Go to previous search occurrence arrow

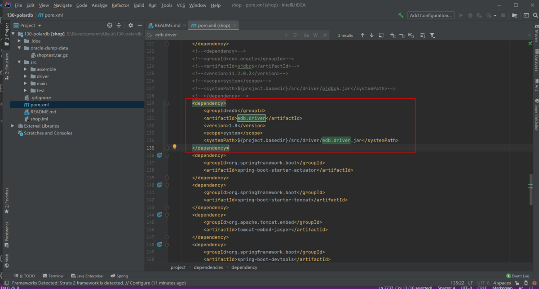pyautogui.click(x=362, y=35)
